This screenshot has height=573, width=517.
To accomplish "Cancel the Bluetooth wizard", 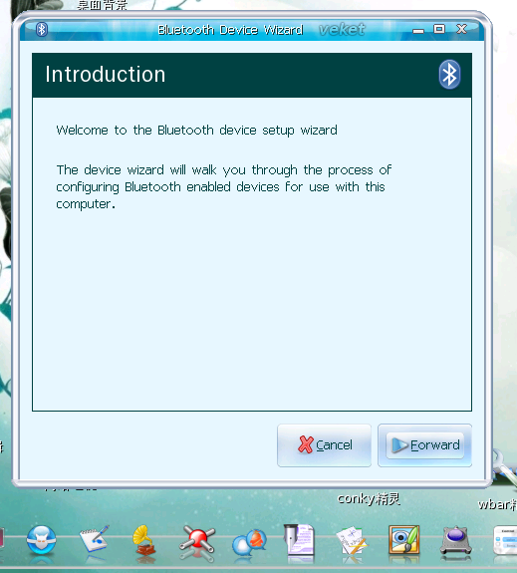I will click(x=324, y=445).
